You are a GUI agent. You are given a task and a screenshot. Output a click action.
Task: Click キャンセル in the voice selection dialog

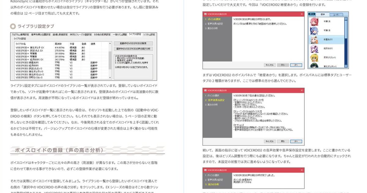(x=270, y=65)
